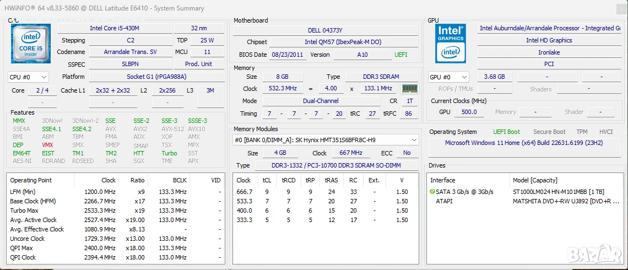The height and width of the screenshot is (270, 628).
Task: Click the SSE4.2 feature flag
Action: pyautogui.click(x=82, y=129)
